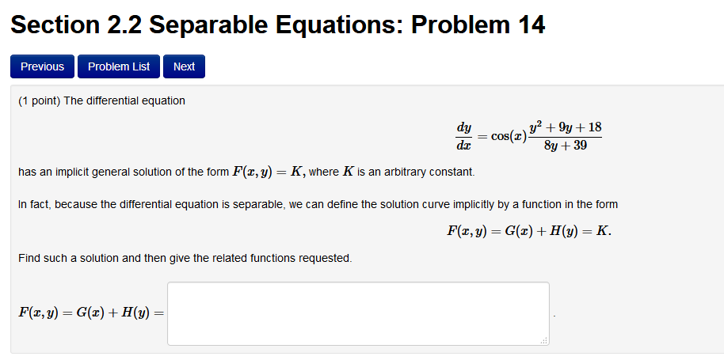Viewport: 724px width, 360px height.
Task: Click the Section 2.2 Separable Equations heading
Action: tap(277, 25)
